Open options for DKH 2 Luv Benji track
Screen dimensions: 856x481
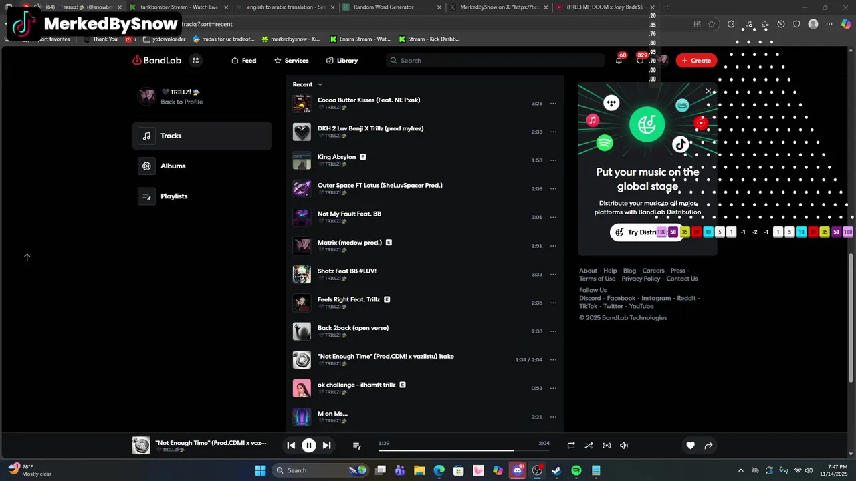pos(553,132)
